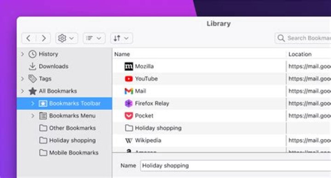The height and width of the screenshot is (178, 331).
Task: Select History clock icon in sidebar
Action: pyautogui.click(x=32, y=54)
